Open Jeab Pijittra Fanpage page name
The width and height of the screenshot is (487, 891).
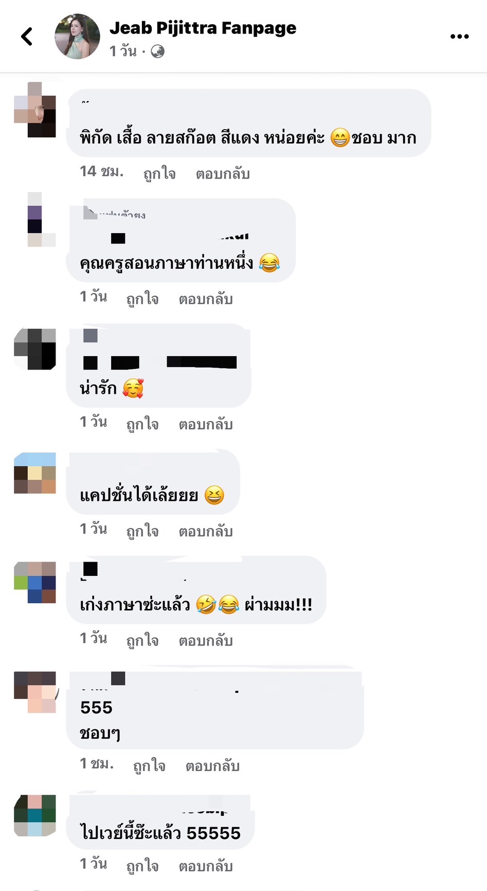203,28
